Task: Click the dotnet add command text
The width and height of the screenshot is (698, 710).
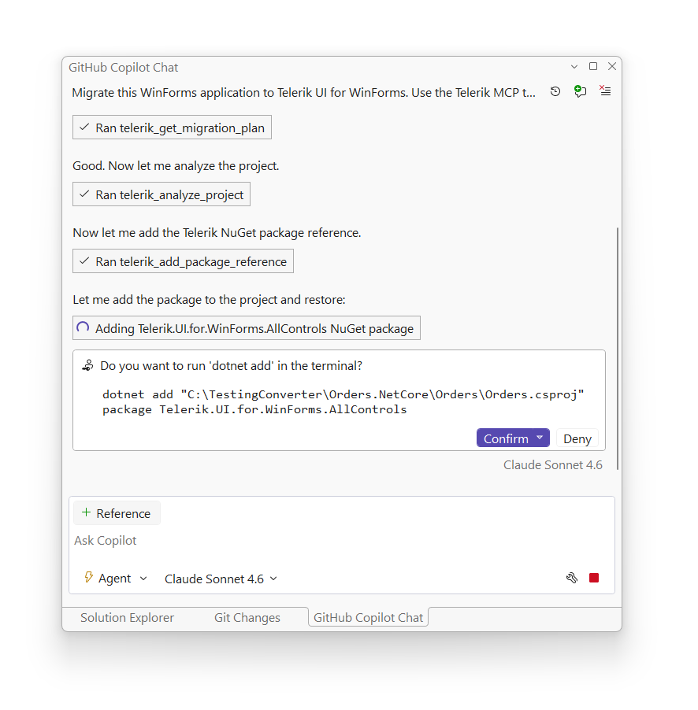Action: tap(343, 401)
